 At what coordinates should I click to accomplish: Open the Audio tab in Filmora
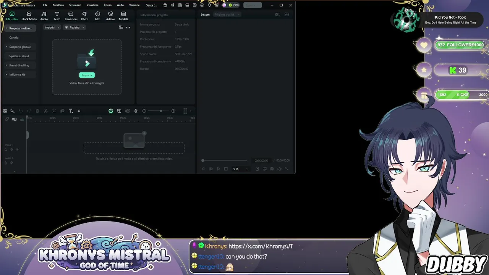tap(44, 16)
